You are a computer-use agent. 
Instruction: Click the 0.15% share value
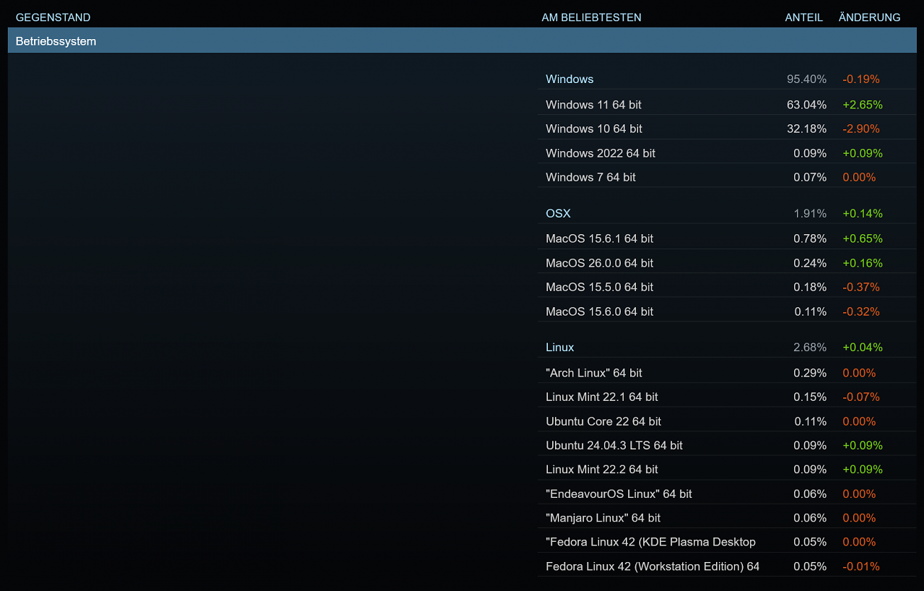pyautogui.click(x=810, y=397)
